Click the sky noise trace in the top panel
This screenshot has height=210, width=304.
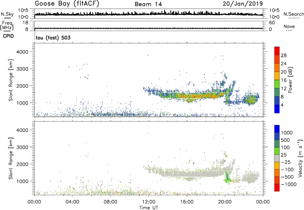149,14
